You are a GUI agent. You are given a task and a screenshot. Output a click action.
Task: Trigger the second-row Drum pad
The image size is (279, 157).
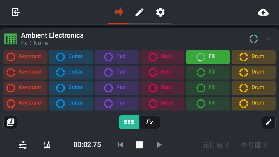pyautogui.click(x=253, y=72)
